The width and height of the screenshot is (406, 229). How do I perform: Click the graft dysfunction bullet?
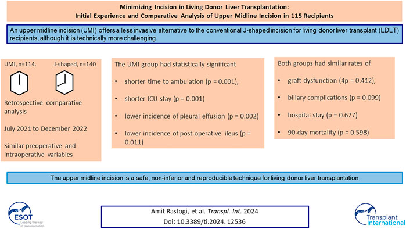pos(332,81)
